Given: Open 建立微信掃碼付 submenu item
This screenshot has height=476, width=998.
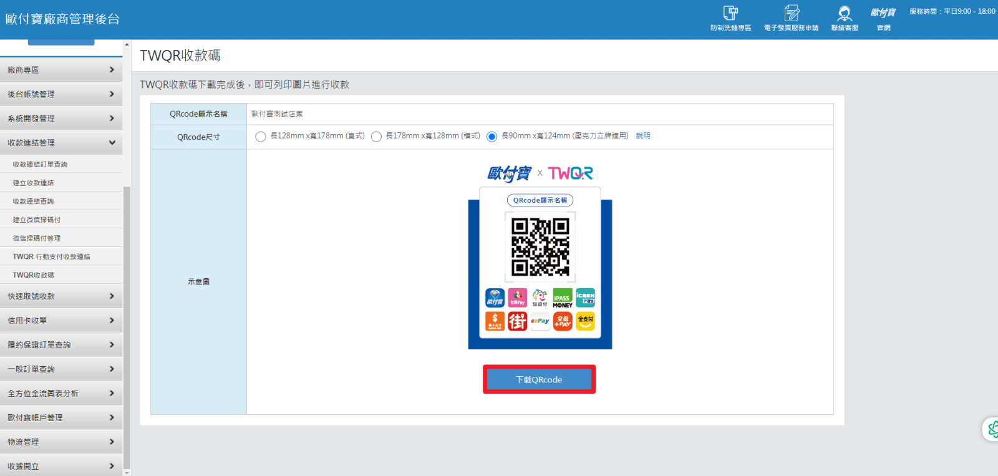Looking at the screenshot, I should [x=61, y=220].
